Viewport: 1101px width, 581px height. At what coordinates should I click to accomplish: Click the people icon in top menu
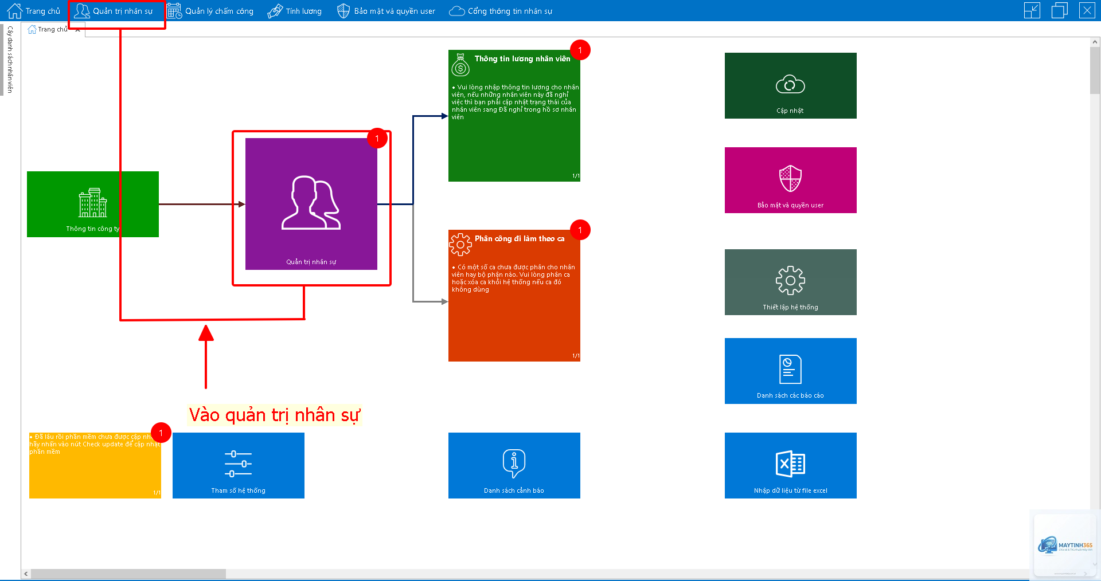82,10
